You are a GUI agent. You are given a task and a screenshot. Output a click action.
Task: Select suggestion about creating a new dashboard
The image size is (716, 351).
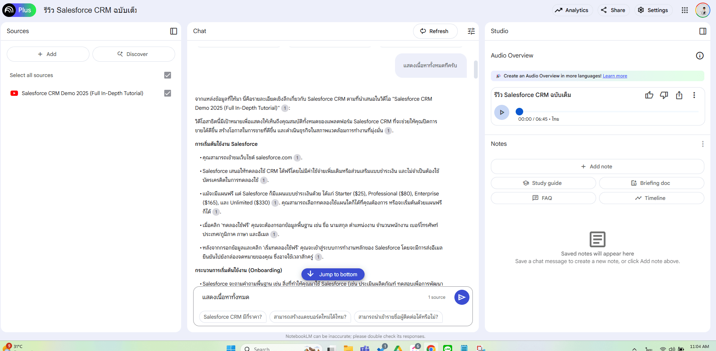pos(310,317)
